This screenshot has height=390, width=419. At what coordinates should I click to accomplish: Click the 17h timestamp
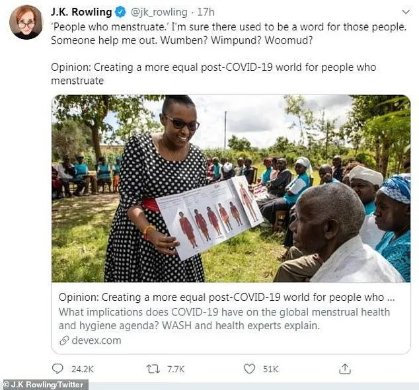coord(206,13)
